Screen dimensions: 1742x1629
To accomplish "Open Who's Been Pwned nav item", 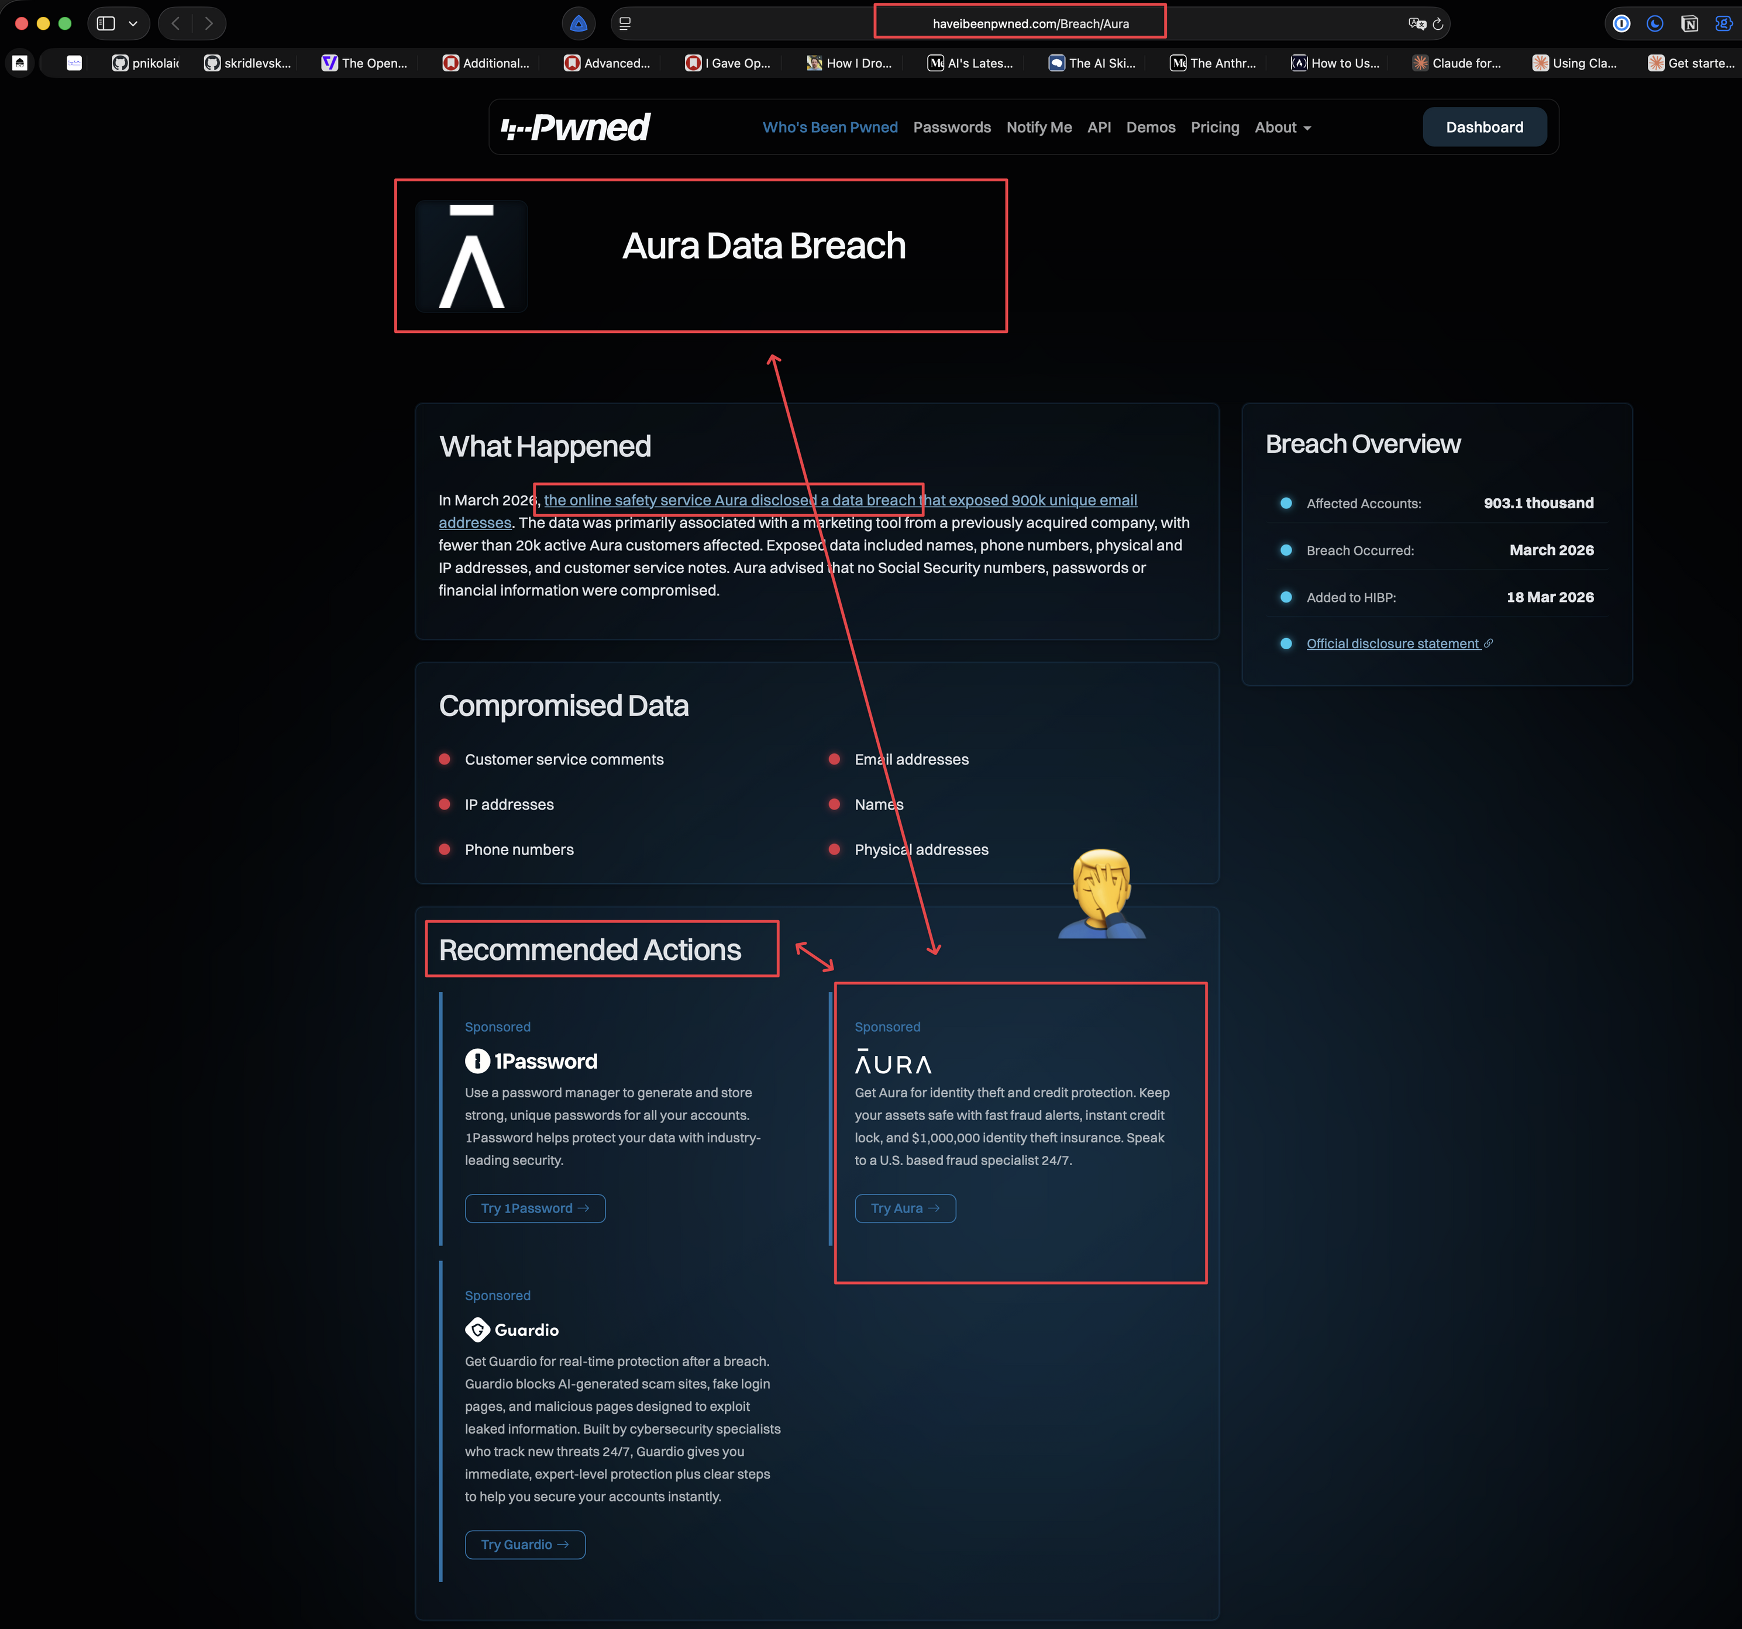I will [x=830, y=127].
